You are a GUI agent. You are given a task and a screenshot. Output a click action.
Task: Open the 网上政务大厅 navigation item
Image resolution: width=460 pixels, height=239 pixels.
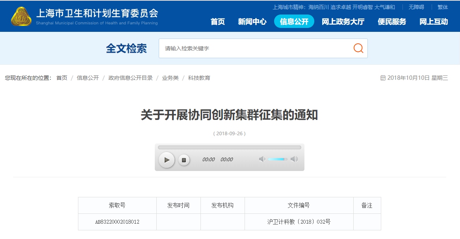343,22
